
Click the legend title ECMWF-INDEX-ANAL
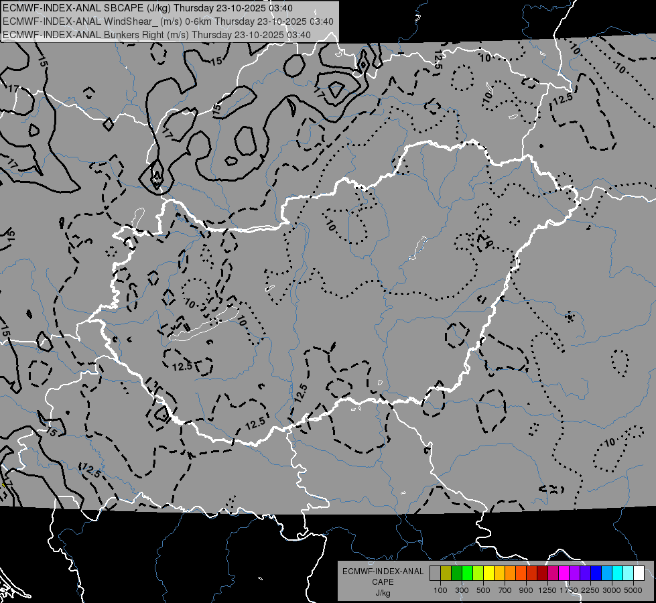[x=383, y=572]
